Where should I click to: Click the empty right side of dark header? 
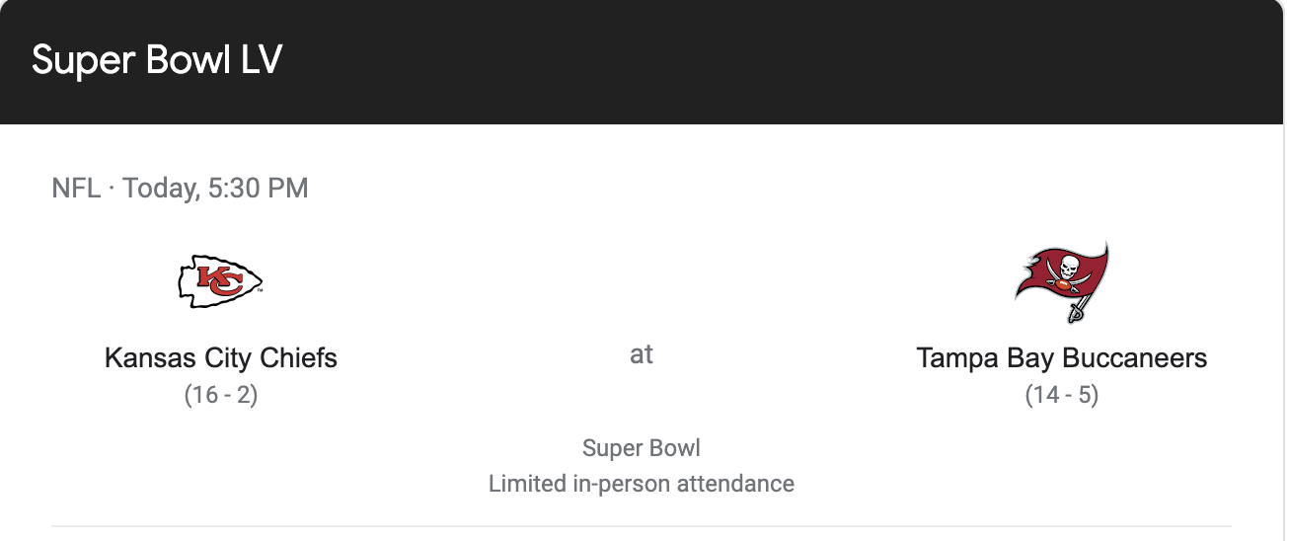pyautogui.click(x=888, y=60)
